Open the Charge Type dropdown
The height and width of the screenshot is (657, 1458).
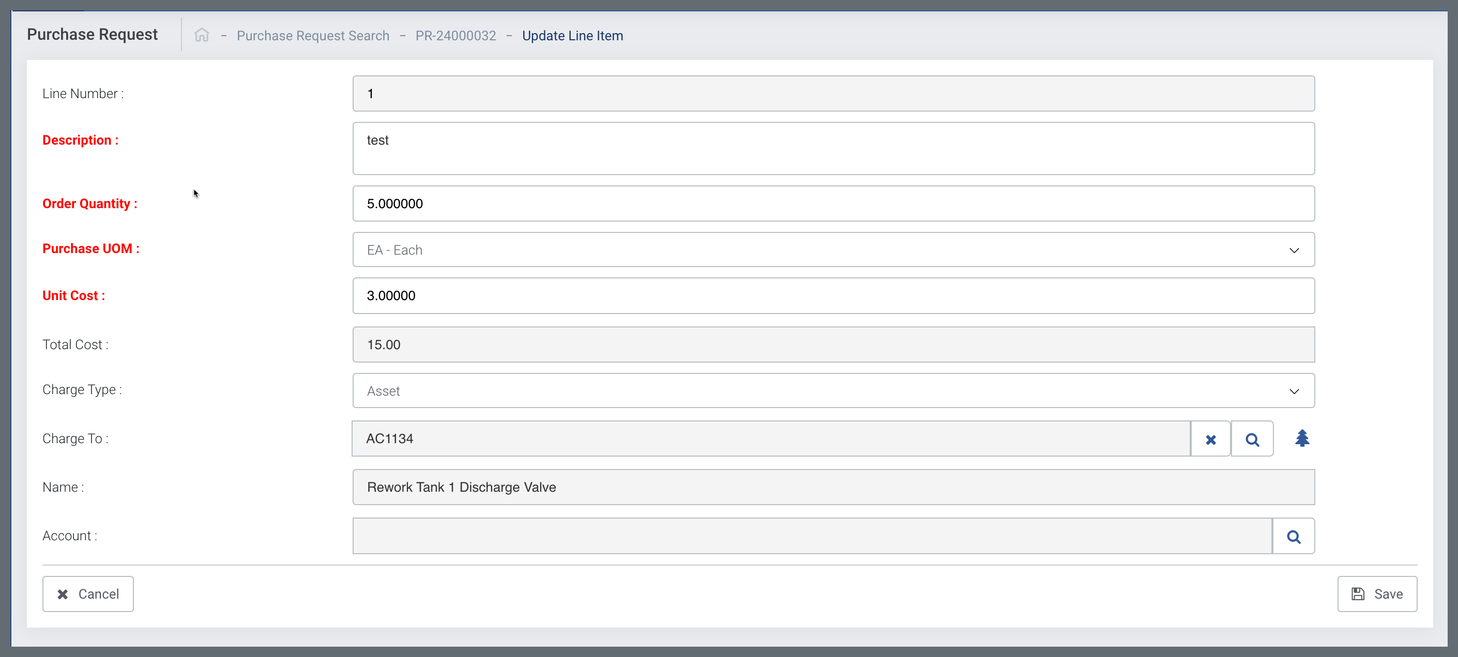pyautogui.click(x=832, y=390)
